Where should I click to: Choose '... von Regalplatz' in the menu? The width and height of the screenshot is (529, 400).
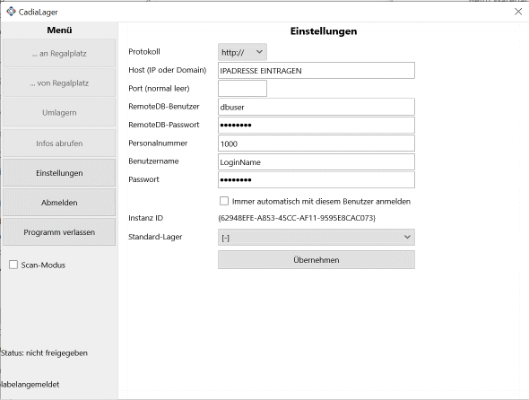(x=59, y=83)
